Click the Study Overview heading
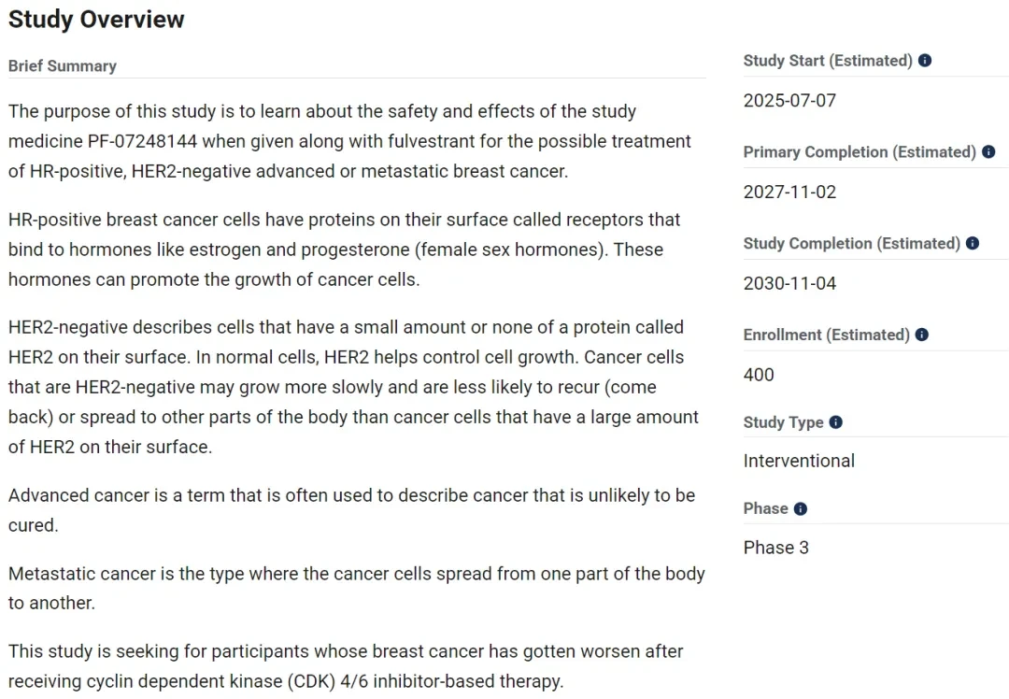This screenshot has height=699, width=1009. [96, 20]
